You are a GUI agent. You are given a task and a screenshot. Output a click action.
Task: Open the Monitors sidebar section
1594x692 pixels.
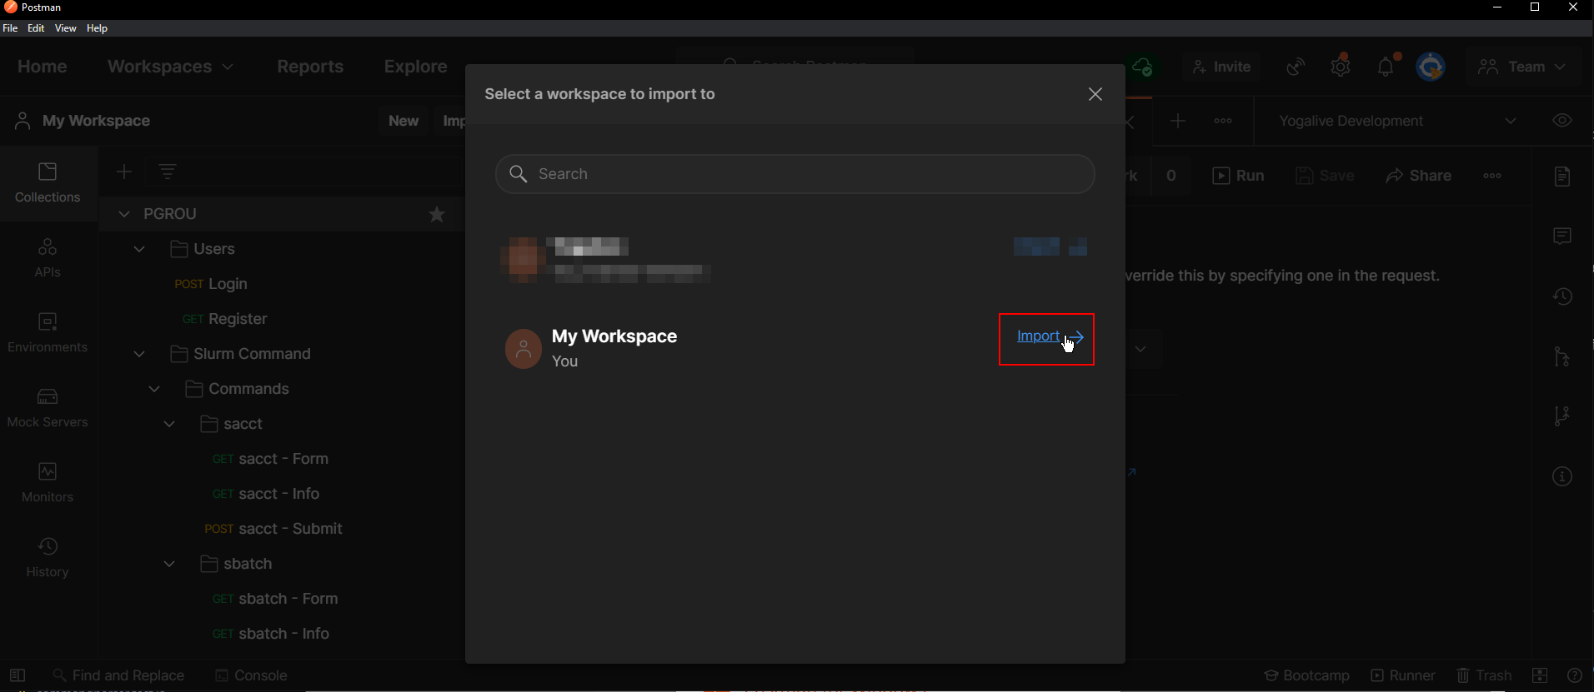48,483
